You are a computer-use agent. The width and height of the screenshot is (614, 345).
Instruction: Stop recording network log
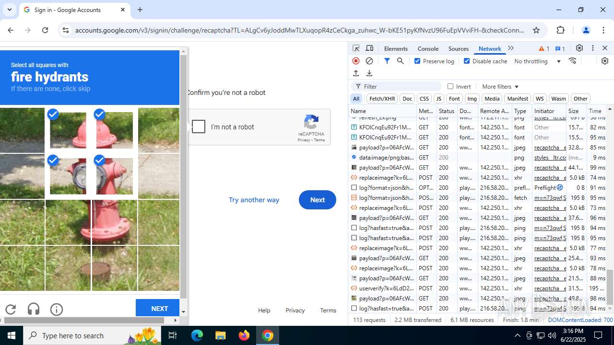point(356,61)
